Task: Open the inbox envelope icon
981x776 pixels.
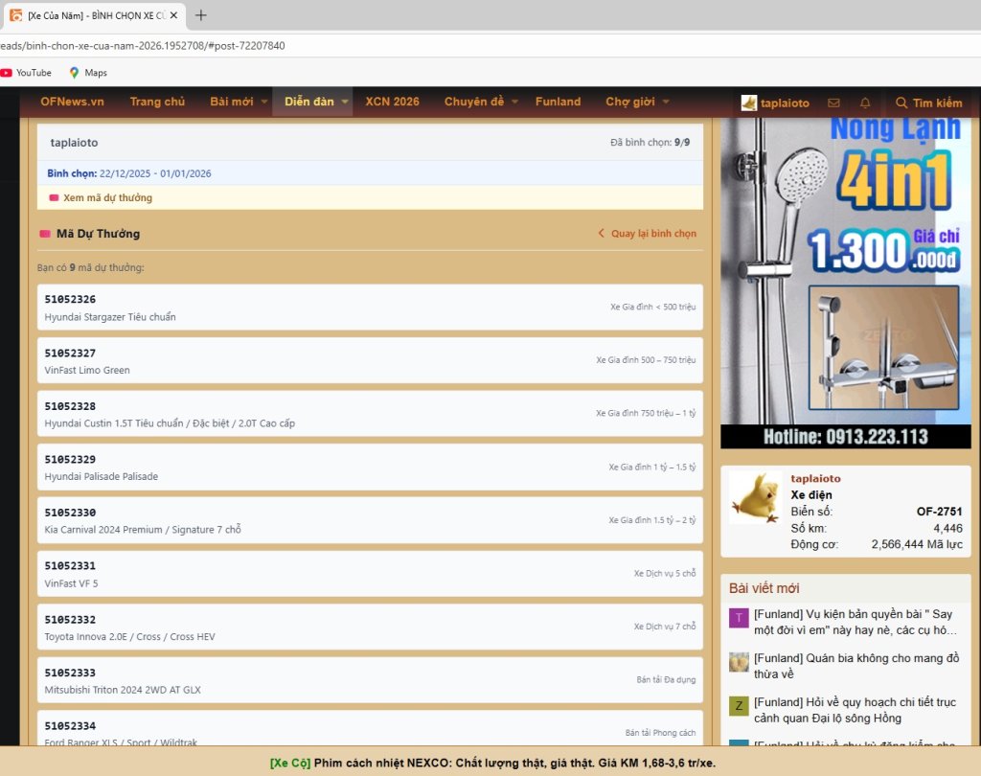Action: (x=833, y=103)
